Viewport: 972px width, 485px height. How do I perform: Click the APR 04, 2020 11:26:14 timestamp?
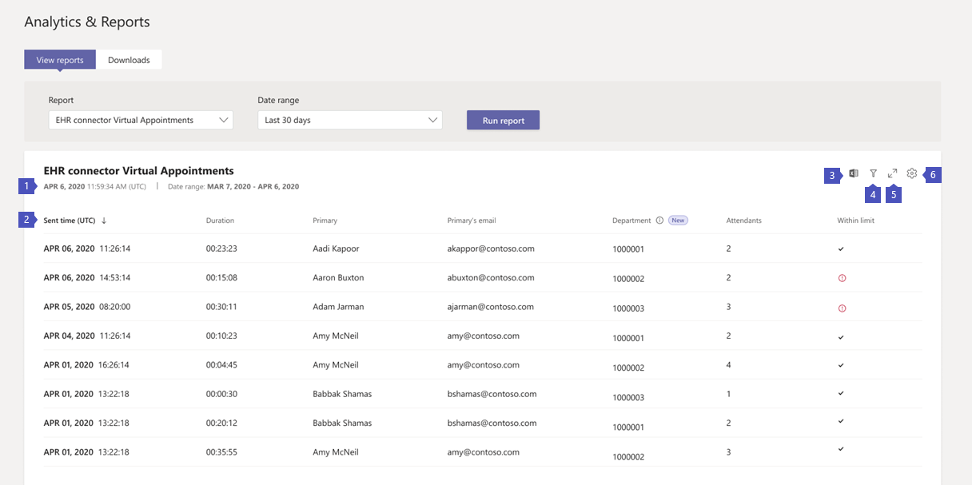87,336
